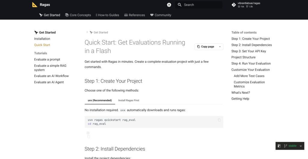This screenshot has height=159, width=308.
Task: Click the Ragas site title text
Action: pyautogui.click(x=45, y=5)
